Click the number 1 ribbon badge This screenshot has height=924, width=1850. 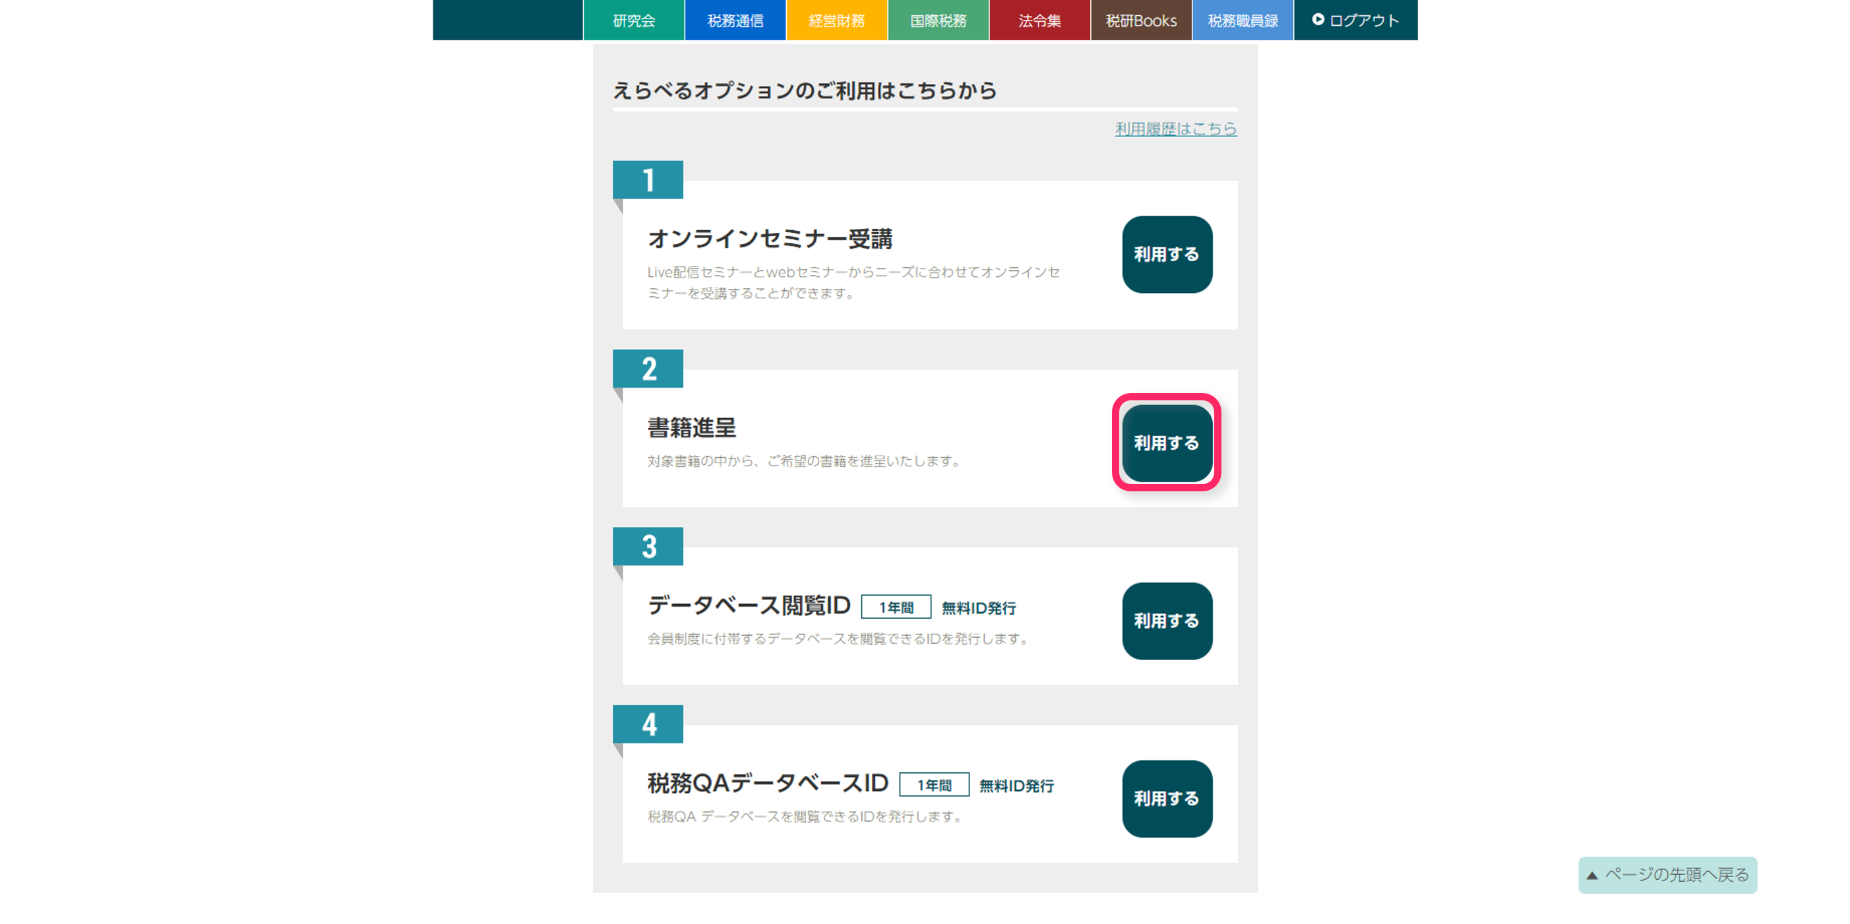[x=648, y=179]
